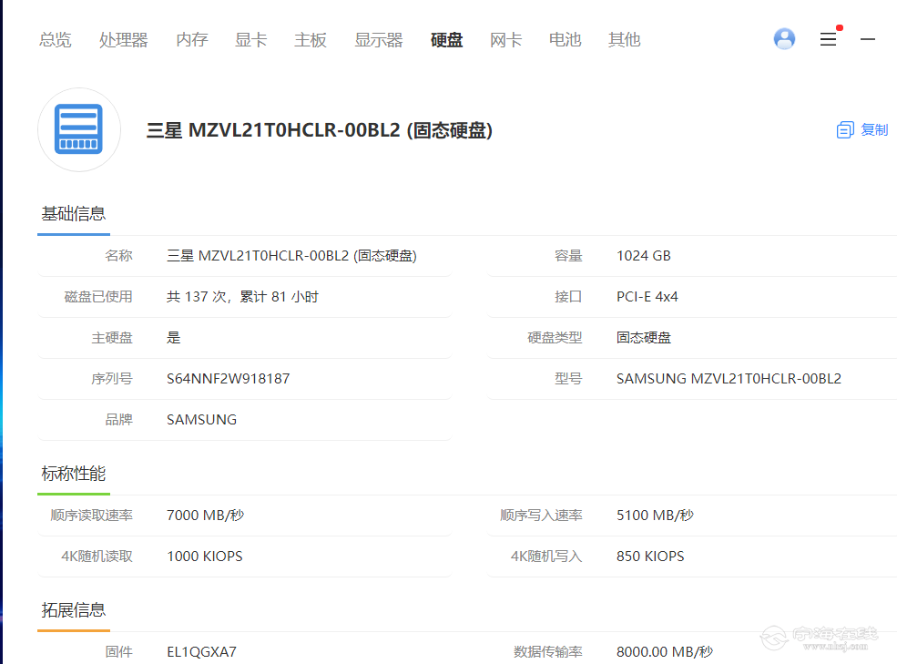Select the 硬盘 tab
The width and height of the screenshot is (897, 664).
pyautogui.click(x=447, y=39)
